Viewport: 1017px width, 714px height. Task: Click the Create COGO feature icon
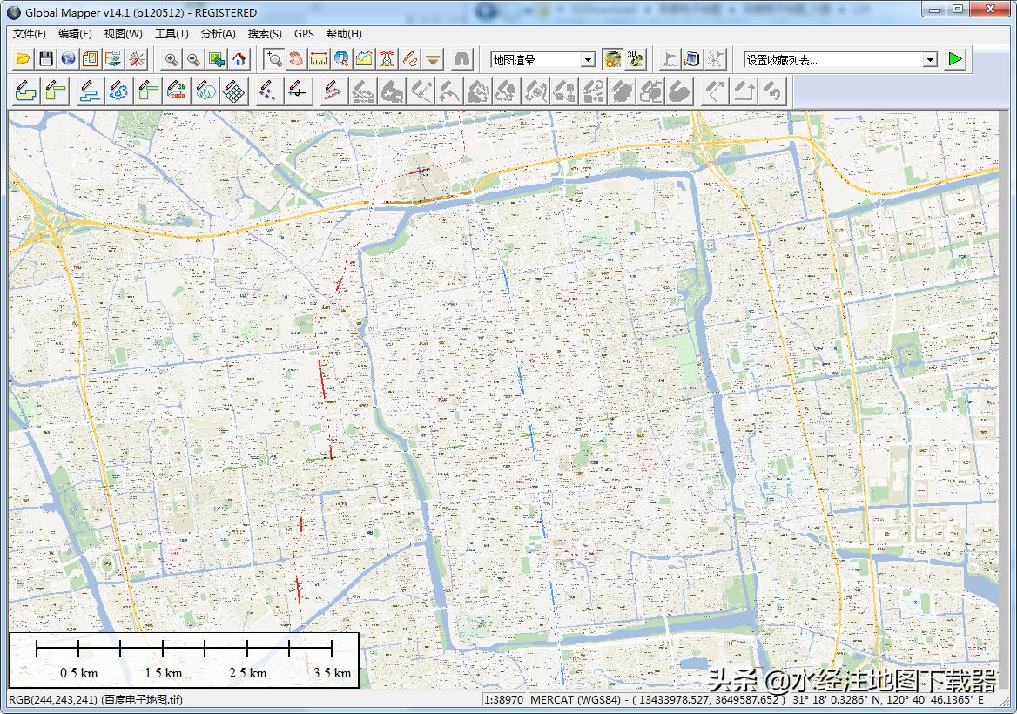178,91
